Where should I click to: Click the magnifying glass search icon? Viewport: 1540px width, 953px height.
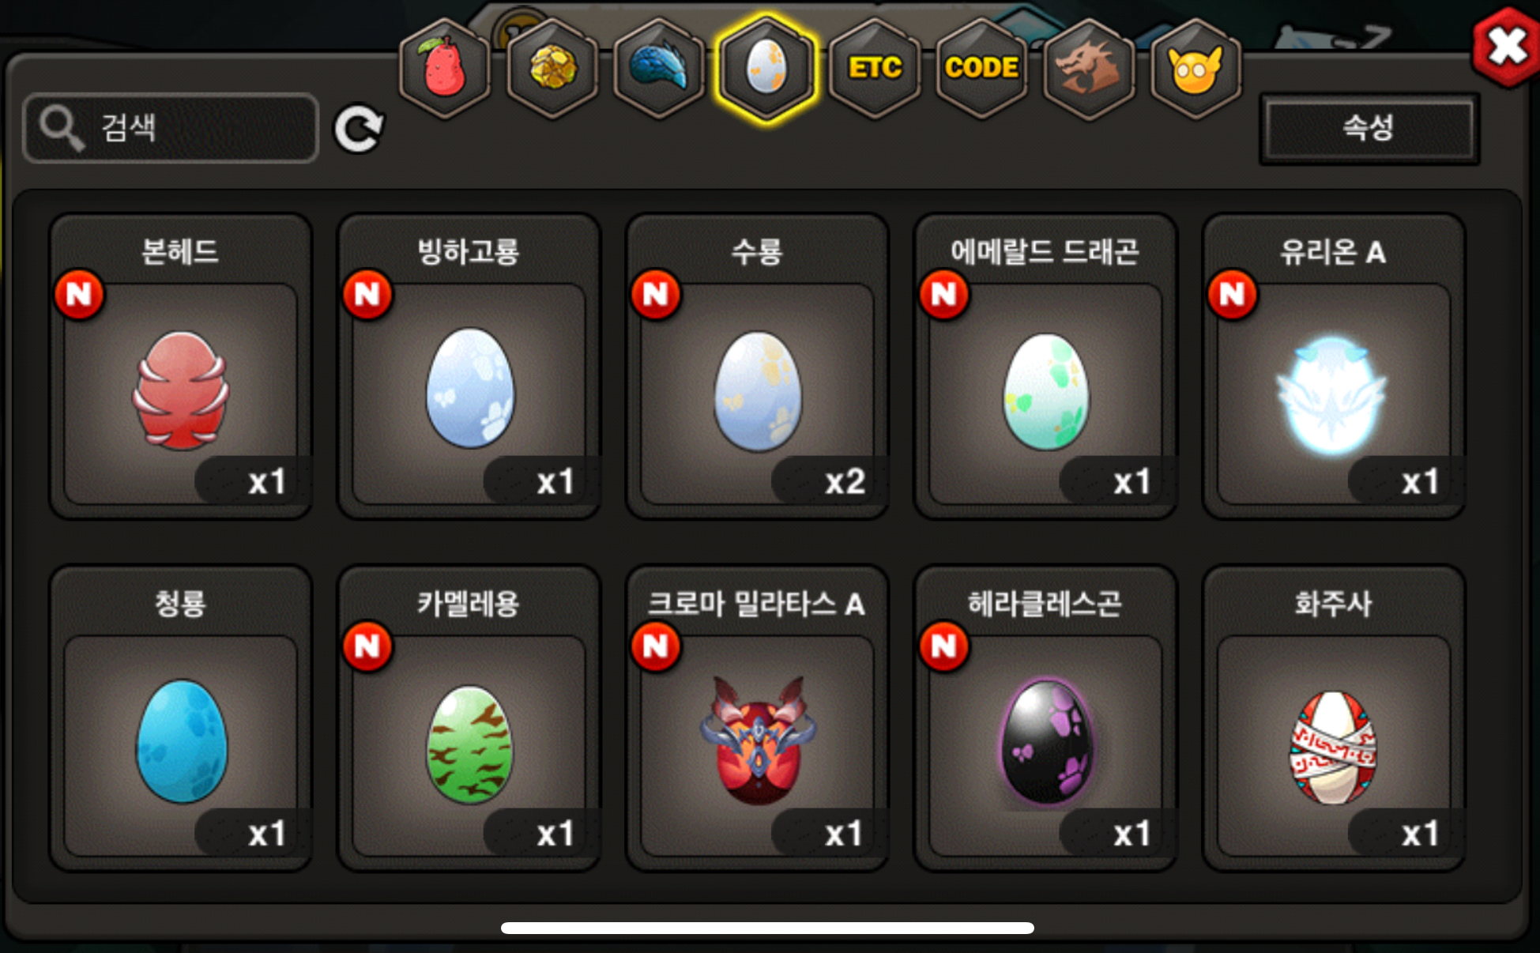click(62, 128)
